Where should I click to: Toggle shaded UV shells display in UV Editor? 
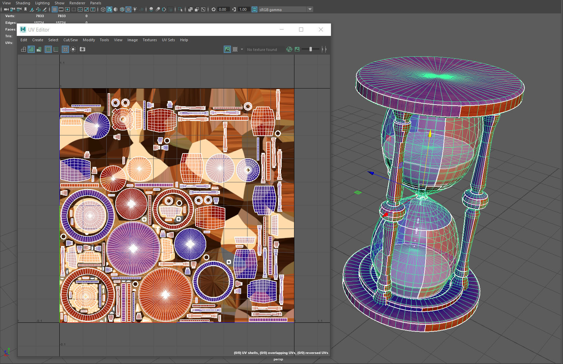[31, 49]
